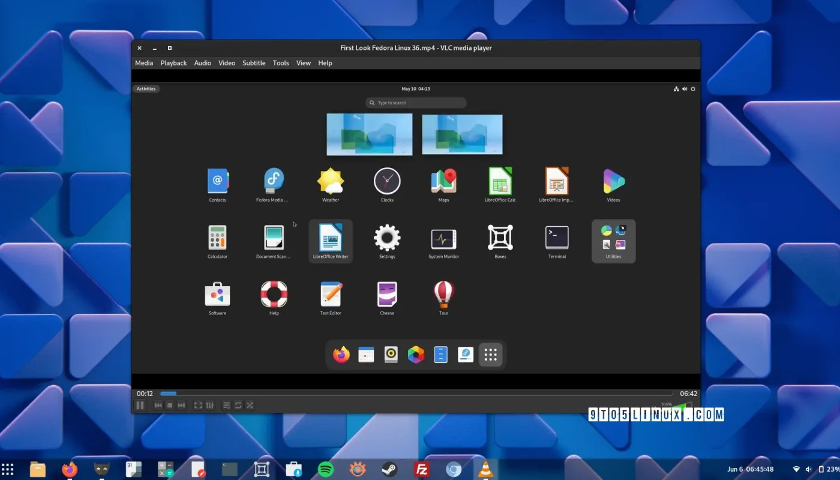Launch Spotify from the taskbar
Image resolution: width=840 pixels, height=480 pixels.
pyautogui.click(x=326, y=469)
